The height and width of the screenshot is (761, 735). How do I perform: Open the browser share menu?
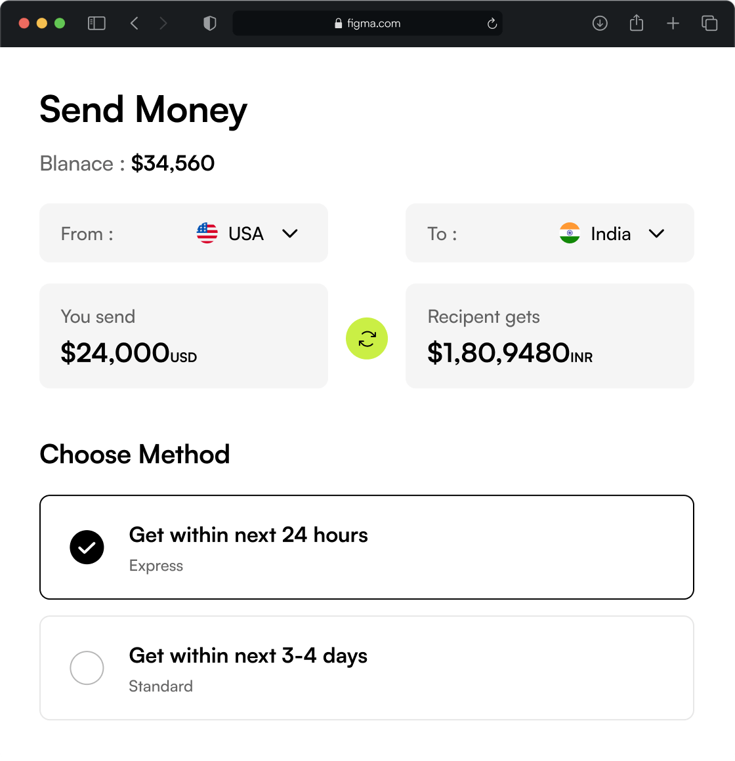click(636, 23)
